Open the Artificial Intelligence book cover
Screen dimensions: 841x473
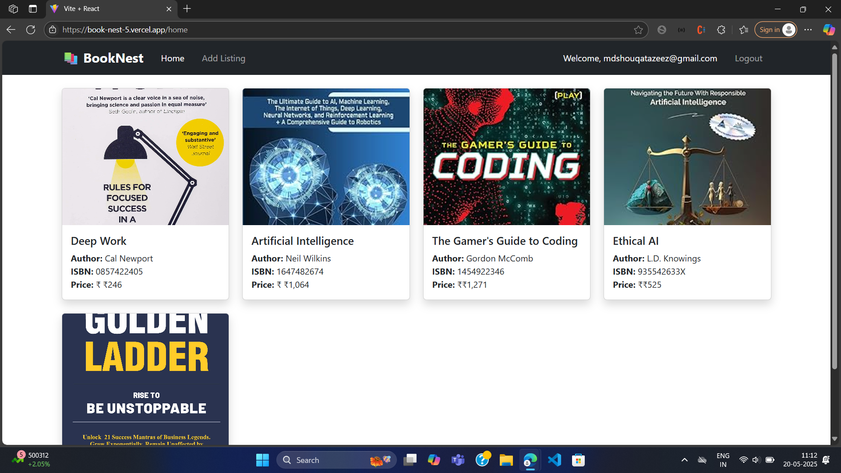326,157
